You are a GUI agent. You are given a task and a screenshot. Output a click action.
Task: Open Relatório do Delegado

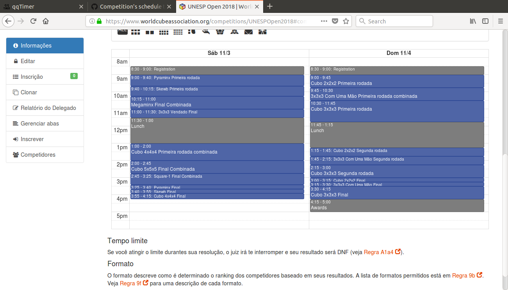(x=45, y=108)
